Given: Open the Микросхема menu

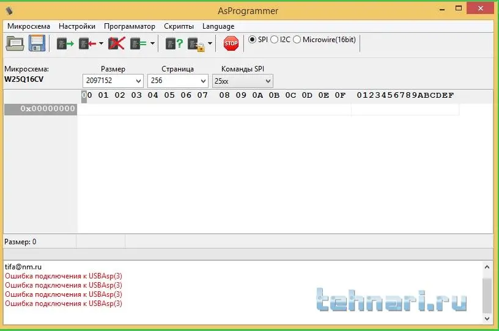Looking at the screenshot, I should [29, 26].
